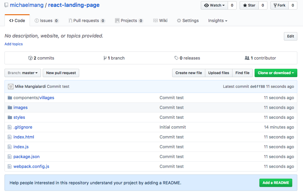Click the contributors people icon
The image size is (303, 195).
pos(247,58)
